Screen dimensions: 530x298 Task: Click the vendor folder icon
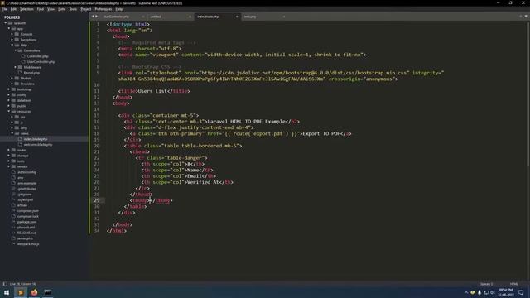(x=13, y=166)
